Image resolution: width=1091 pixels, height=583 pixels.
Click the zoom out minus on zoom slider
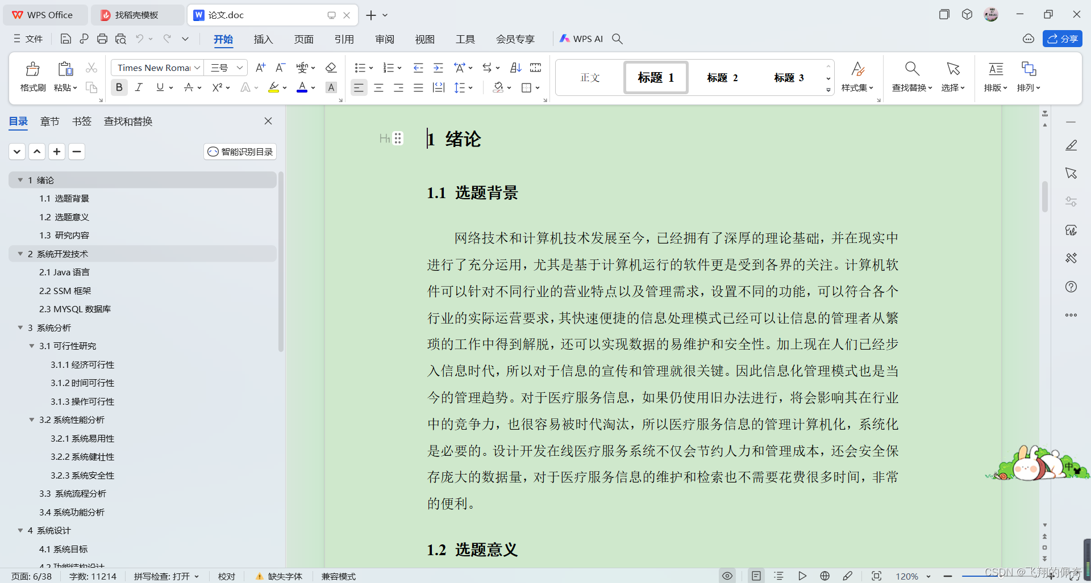[947, 576]
